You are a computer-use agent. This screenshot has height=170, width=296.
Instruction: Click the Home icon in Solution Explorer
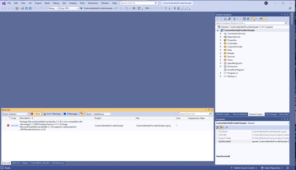[225, 19]
